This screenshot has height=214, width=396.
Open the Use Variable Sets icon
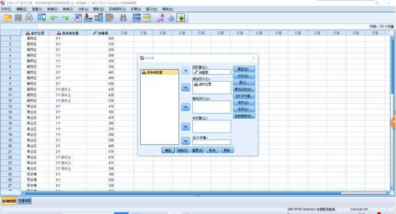coord(171,18)
